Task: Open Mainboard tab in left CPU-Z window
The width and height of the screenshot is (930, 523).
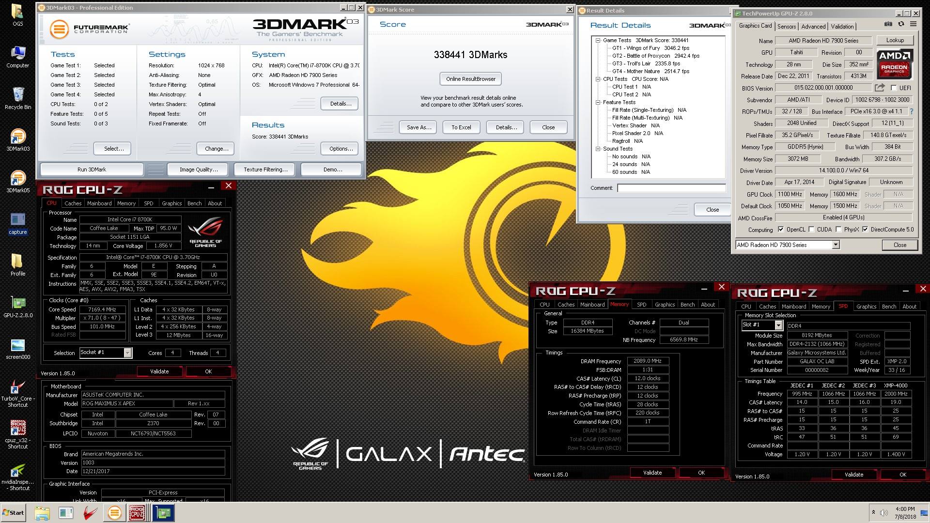Action: coord(99,203)
